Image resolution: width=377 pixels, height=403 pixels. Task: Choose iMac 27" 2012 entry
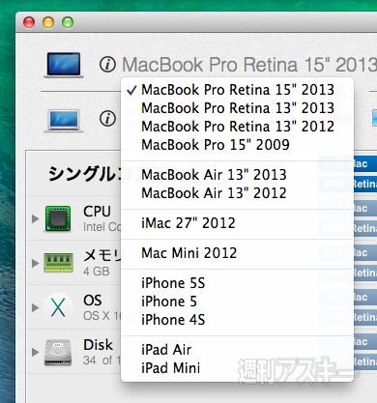coord(238,223)
